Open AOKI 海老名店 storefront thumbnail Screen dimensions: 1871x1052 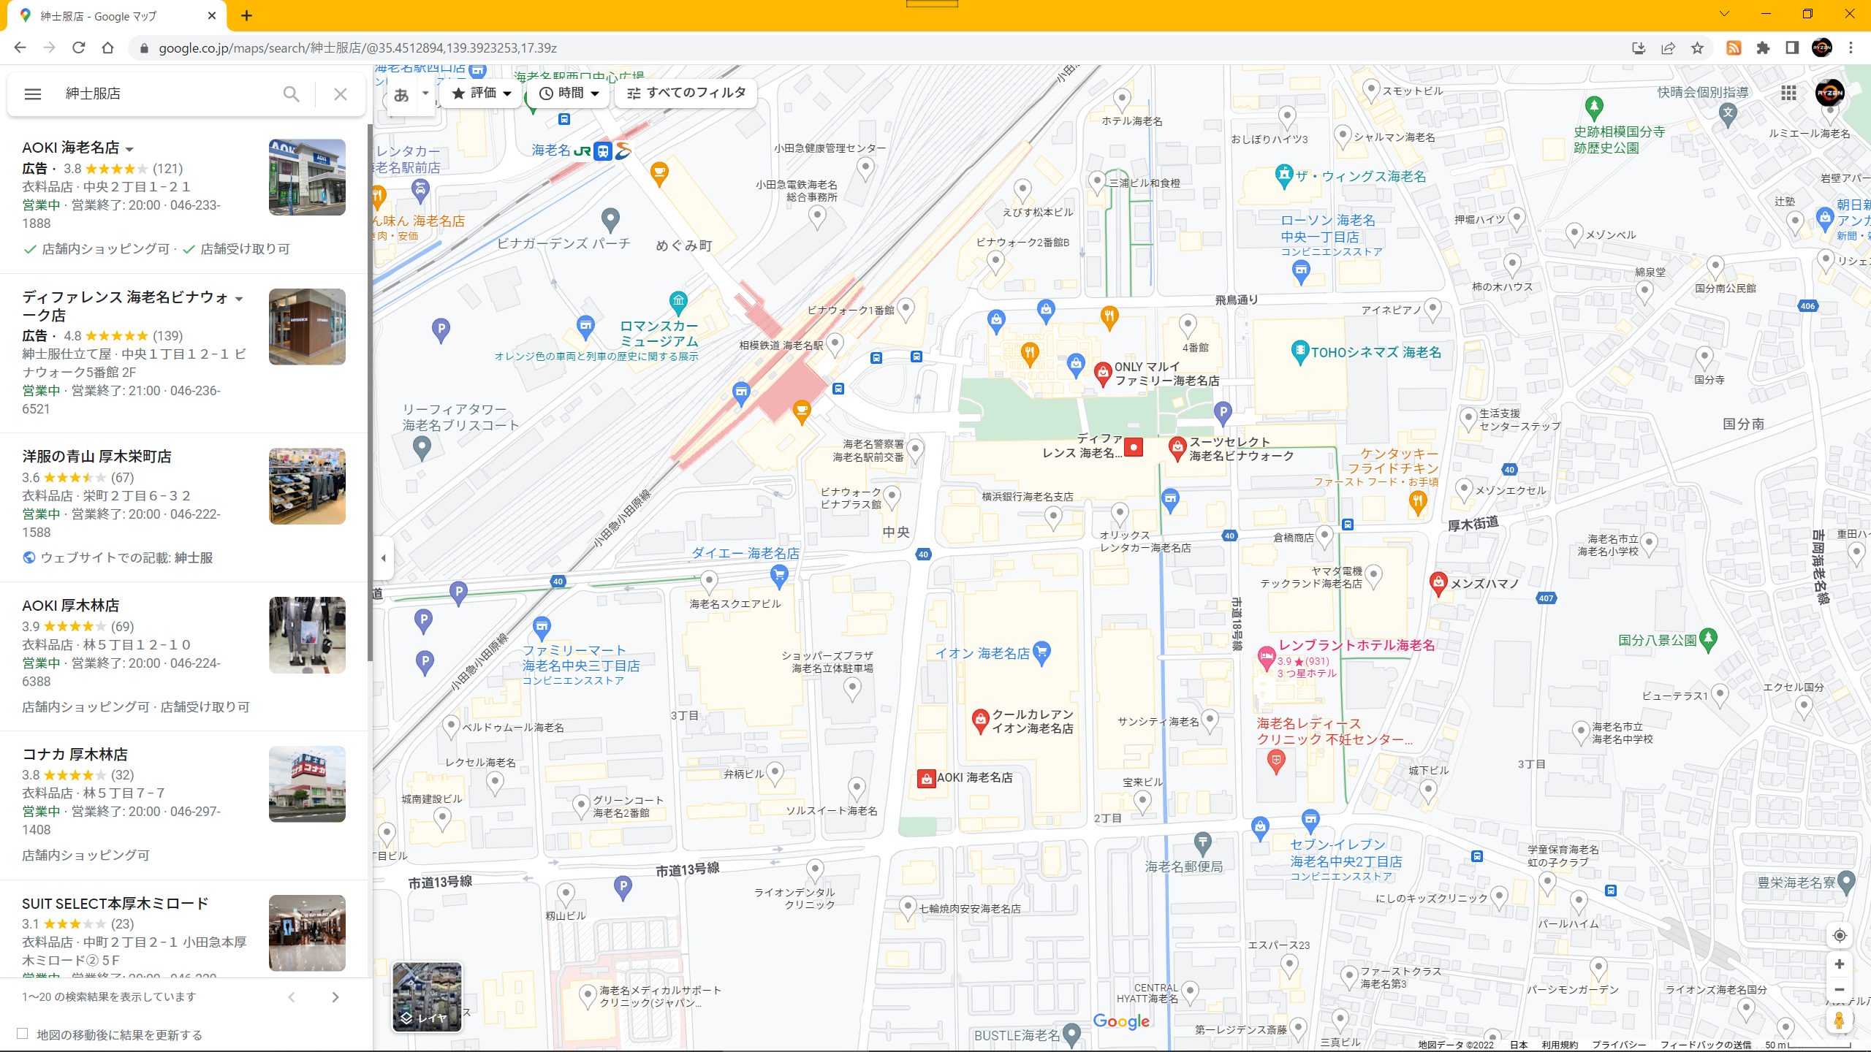point(307,178)
